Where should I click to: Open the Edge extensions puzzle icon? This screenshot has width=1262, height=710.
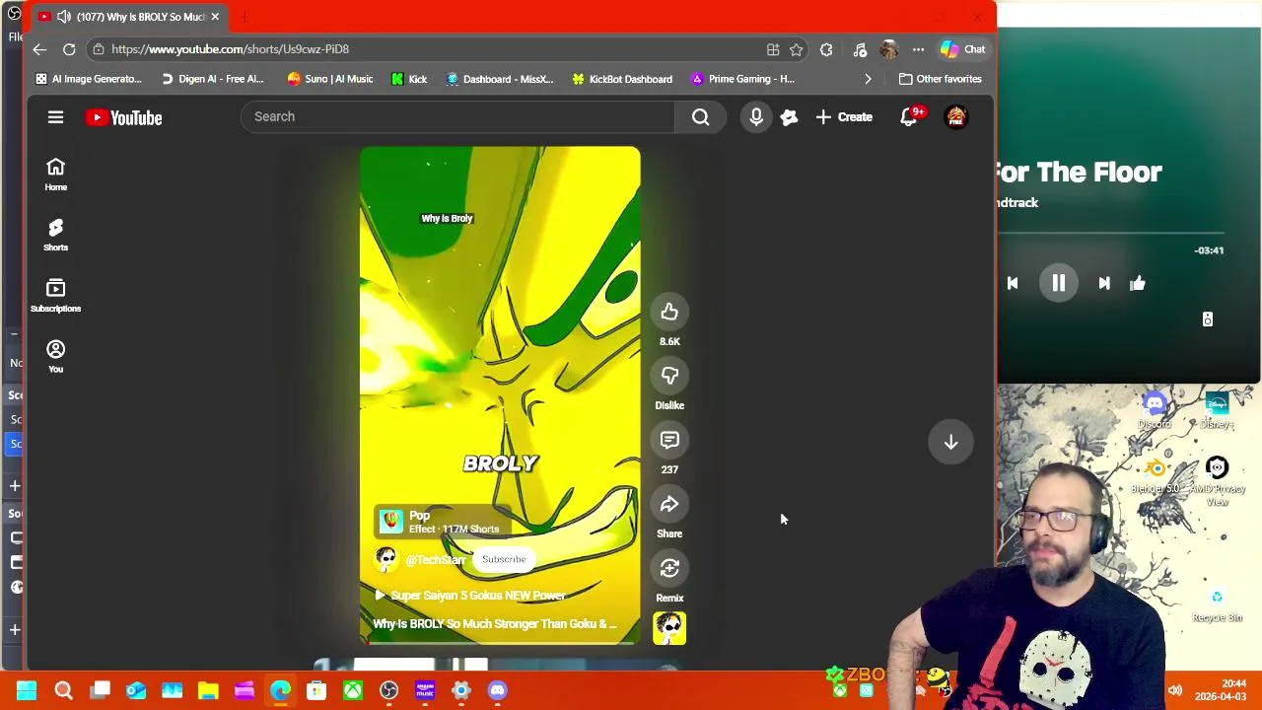coord(826,49)
